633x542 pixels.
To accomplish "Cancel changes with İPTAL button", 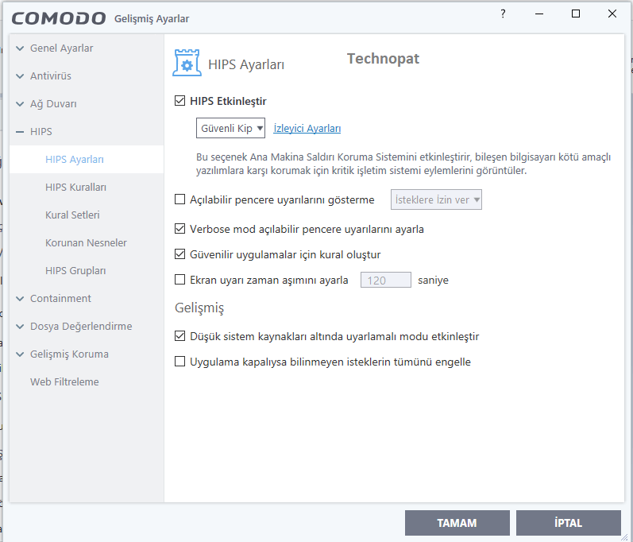I will click(568, 523).
